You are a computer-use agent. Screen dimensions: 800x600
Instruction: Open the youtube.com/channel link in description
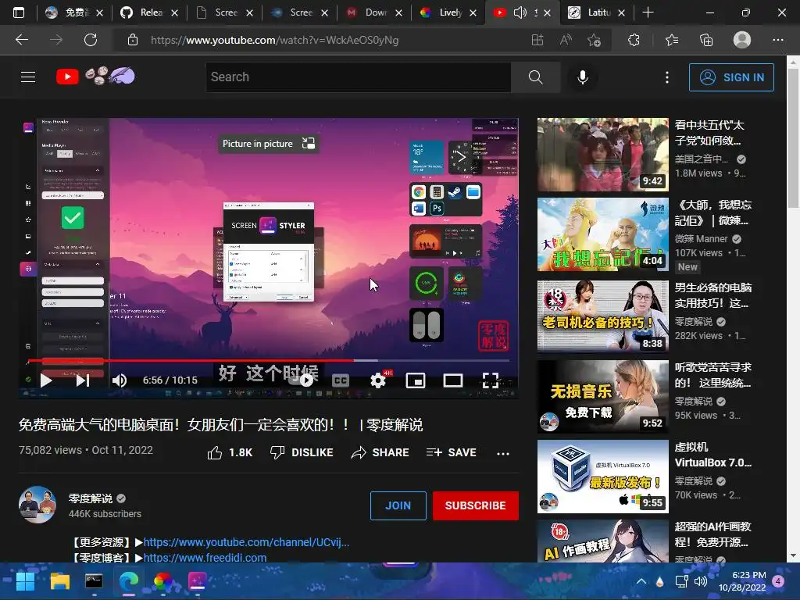[x=246, y=542]
